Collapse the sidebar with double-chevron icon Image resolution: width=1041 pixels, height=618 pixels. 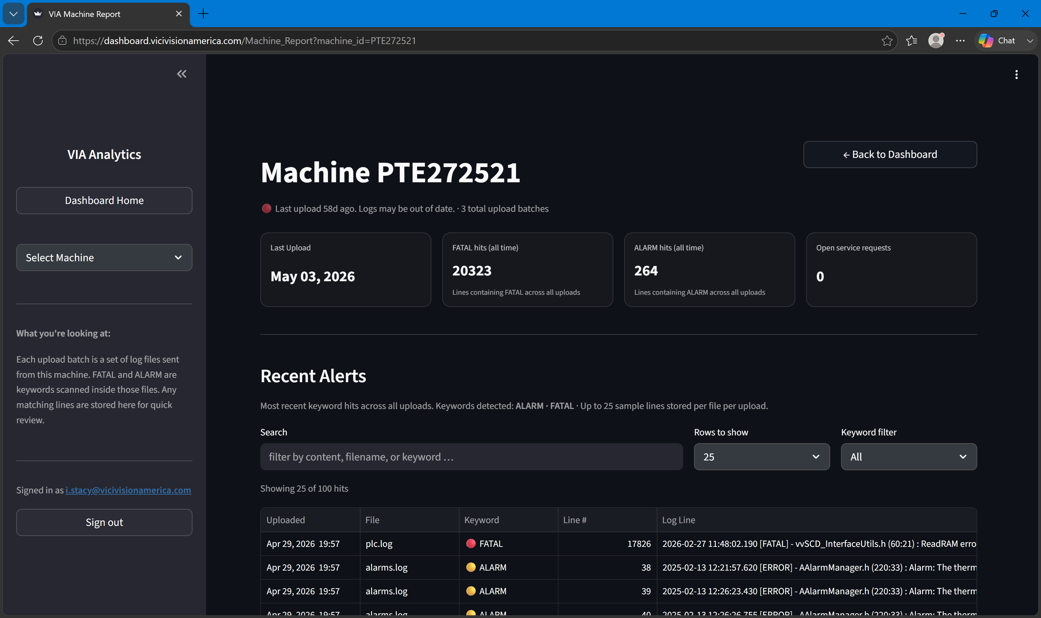(x=182, y=74)
